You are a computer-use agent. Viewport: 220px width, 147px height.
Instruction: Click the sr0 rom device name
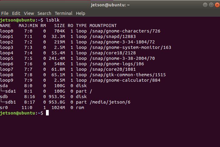pos(4,108)
